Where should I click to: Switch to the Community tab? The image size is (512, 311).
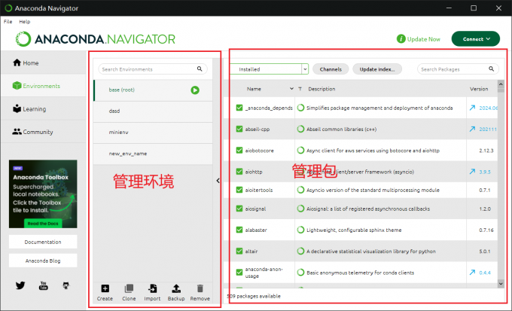[x=43, y=132]
